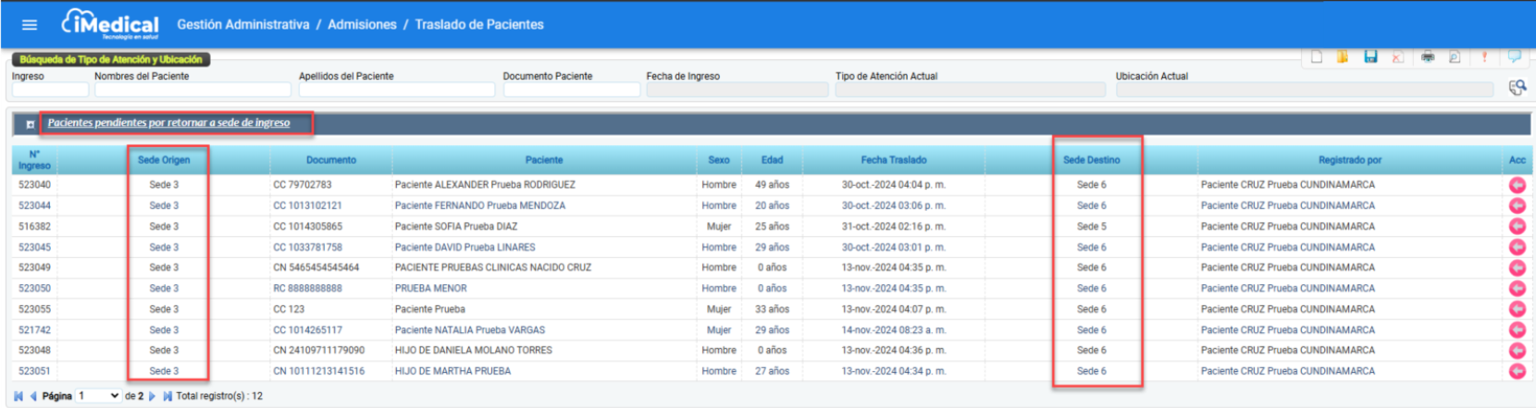Open the blue speech bubble comments icon
Viewport: 1536px width, 408px height.
pos(1514,57)
